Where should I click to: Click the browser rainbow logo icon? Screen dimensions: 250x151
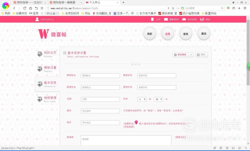pos(6,6)
